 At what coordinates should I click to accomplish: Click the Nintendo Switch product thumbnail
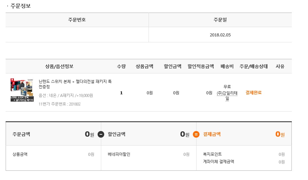tap(22, 90)
